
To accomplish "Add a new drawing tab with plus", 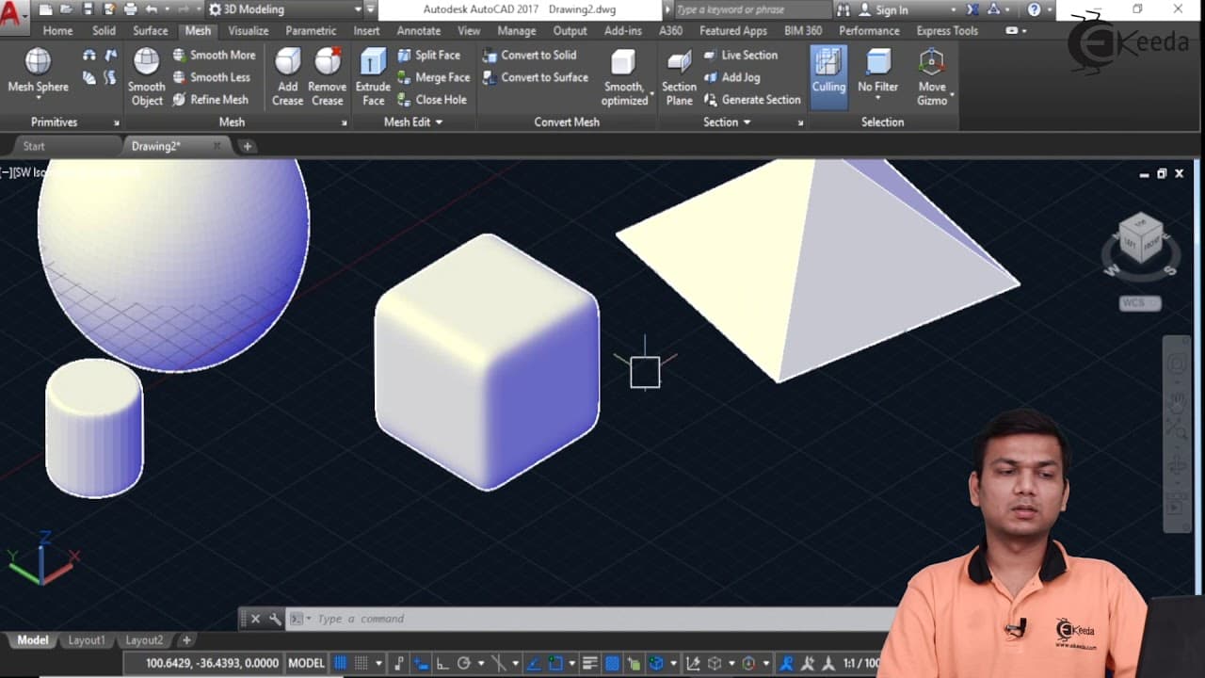I will click(247, 146).
